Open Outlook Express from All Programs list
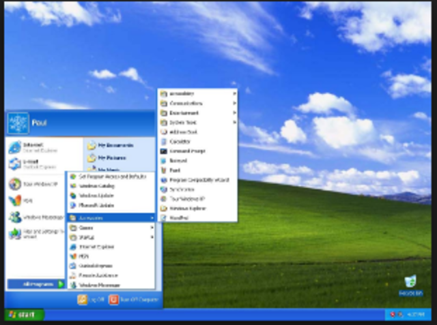Screen dimensions: 437x325 (111, 266)
